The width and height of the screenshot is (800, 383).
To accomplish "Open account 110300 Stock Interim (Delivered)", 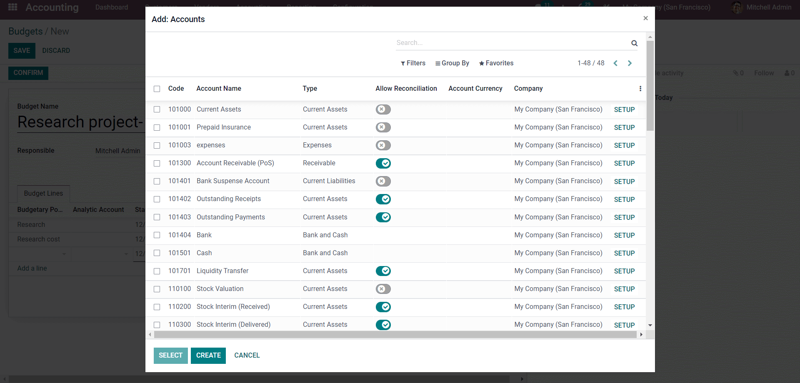I will coord(233,325).
